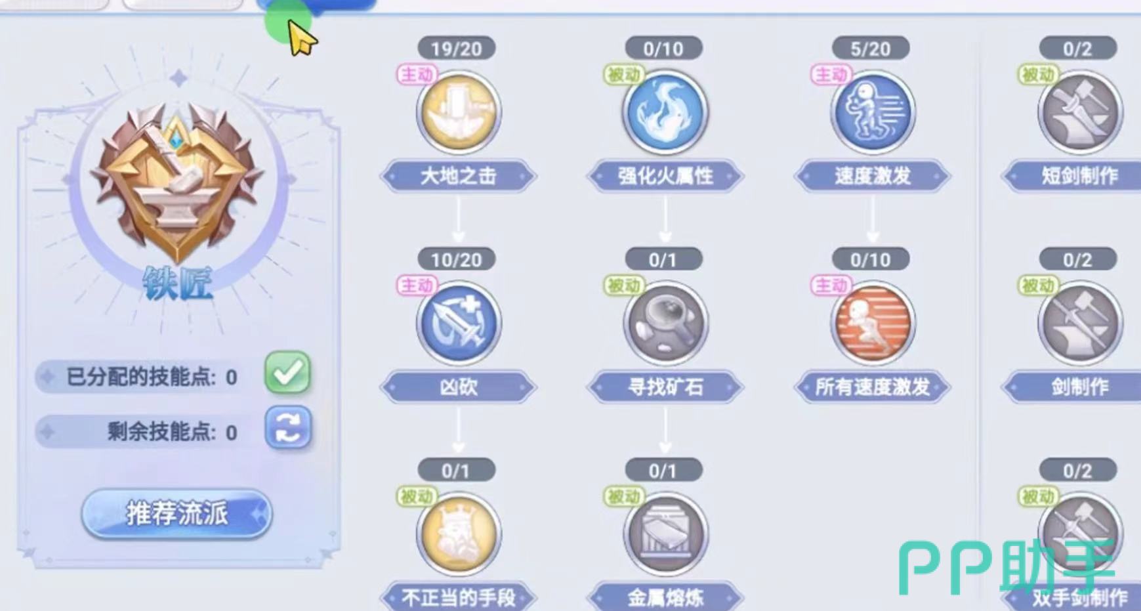Screen dimensions: 1141x611
Task: Select the 大地之击 hammer skill icon
Action: (x=459, y=112)
